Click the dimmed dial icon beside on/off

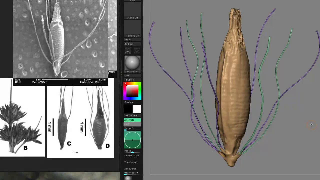137,51
